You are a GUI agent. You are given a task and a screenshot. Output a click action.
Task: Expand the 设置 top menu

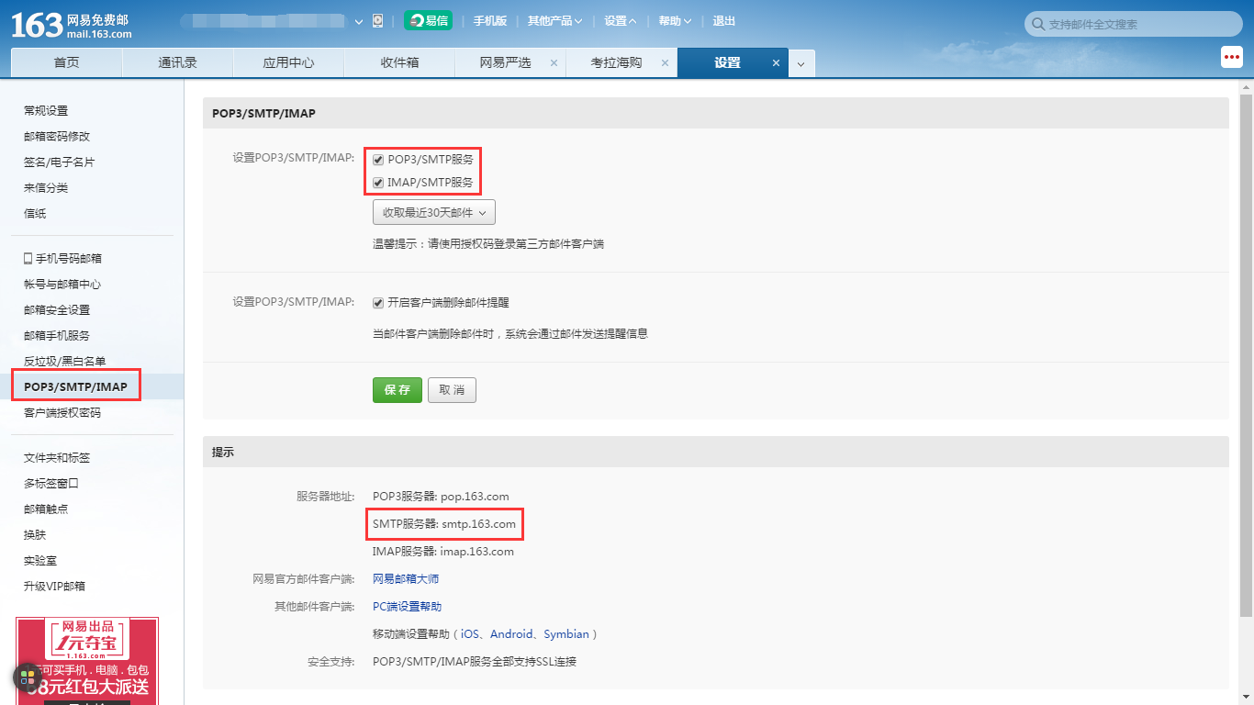click(621, 21)
